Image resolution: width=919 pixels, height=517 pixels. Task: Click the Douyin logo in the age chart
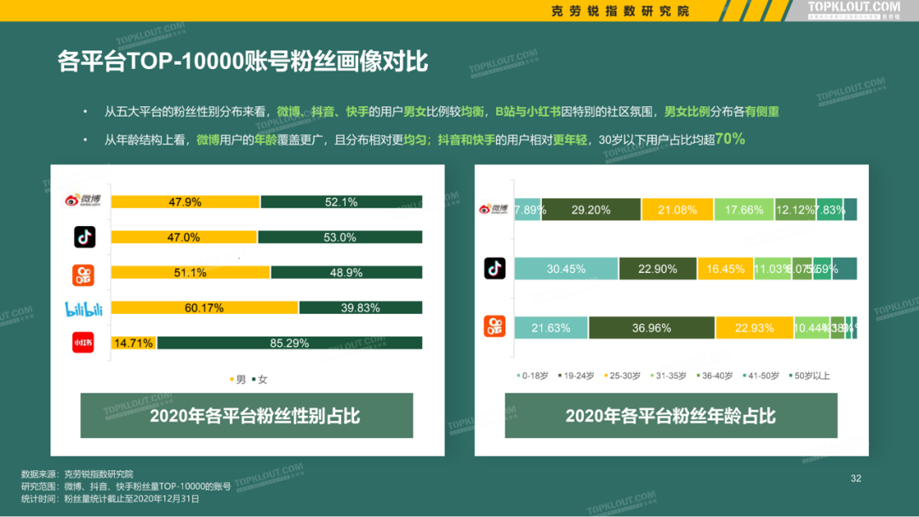tap(494, 268)
